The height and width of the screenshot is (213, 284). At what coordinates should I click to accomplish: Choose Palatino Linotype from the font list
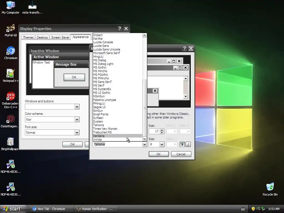pyautogui.click(x=117, y=100)
